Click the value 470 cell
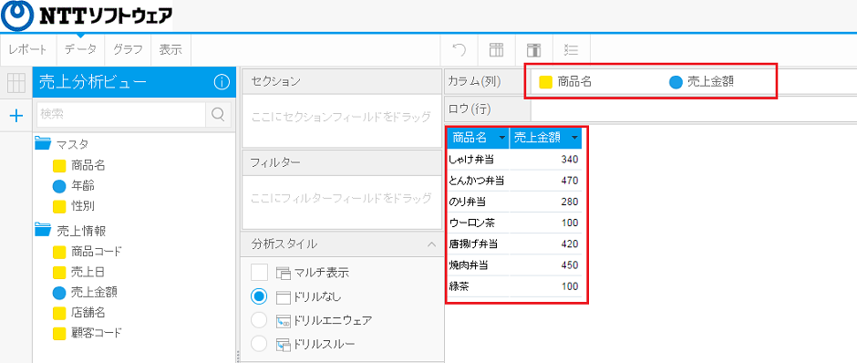The height and width of the screenshot is (363, 857). coord(545,181)
